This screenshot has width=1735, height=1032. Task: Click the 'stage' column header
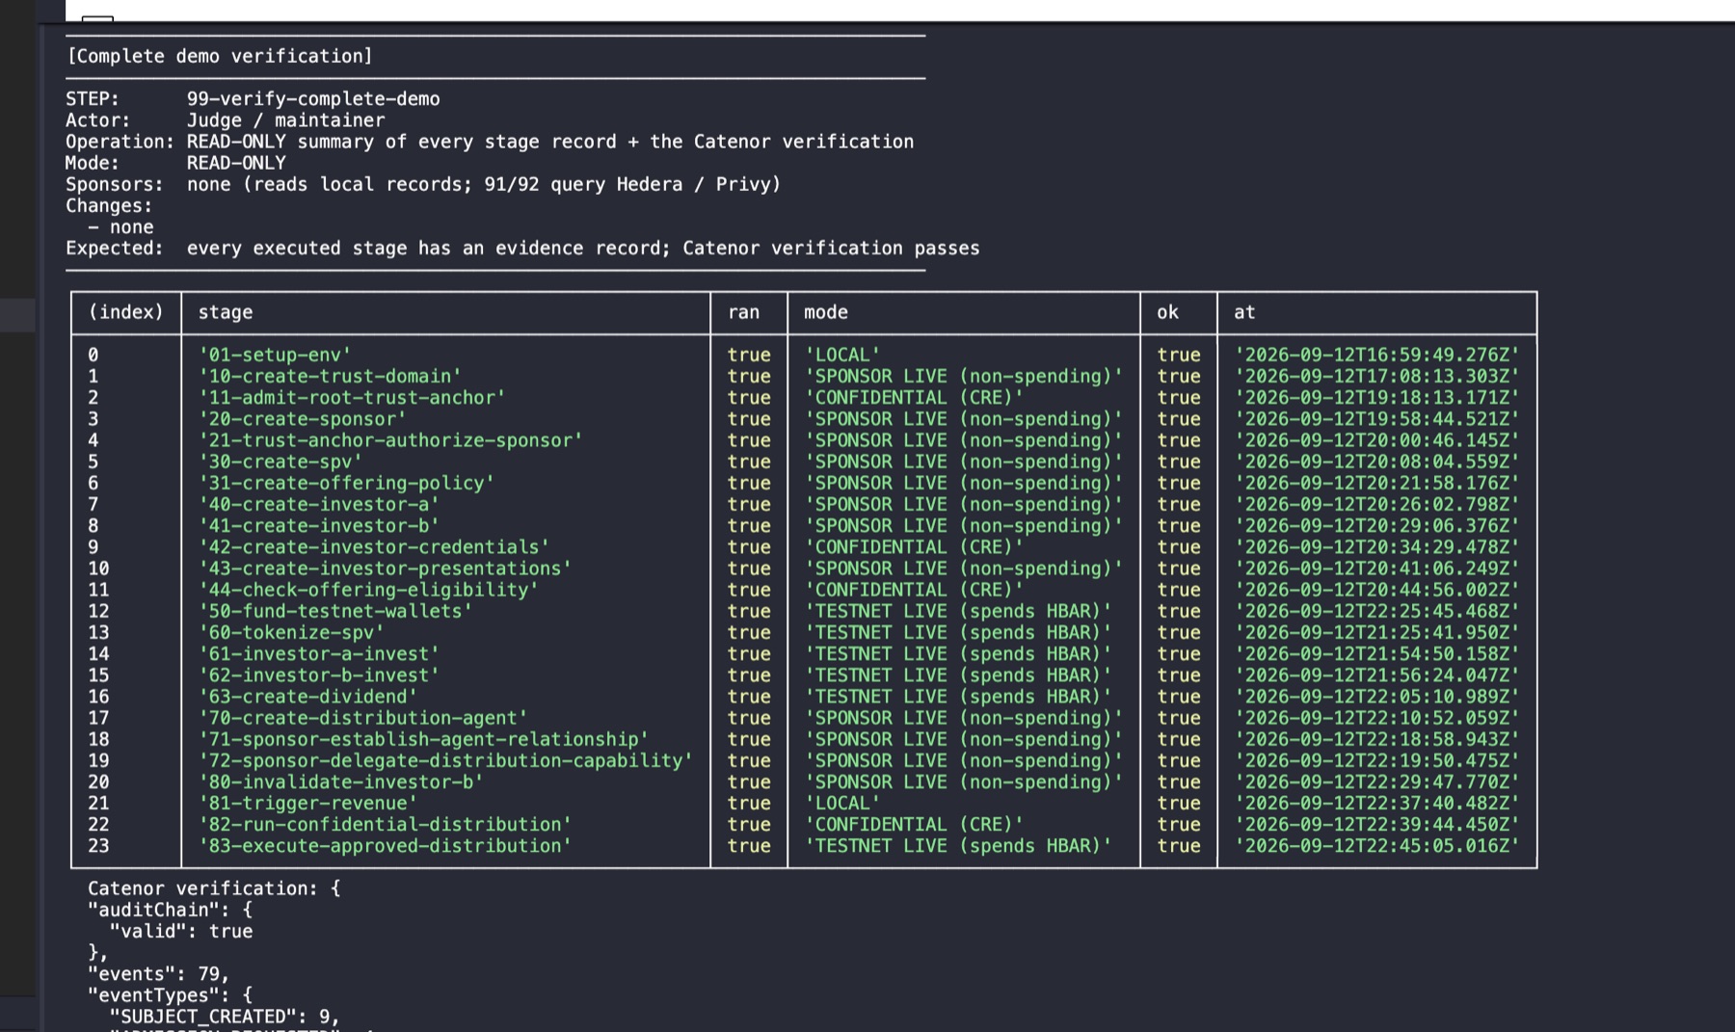coord(226,312)
